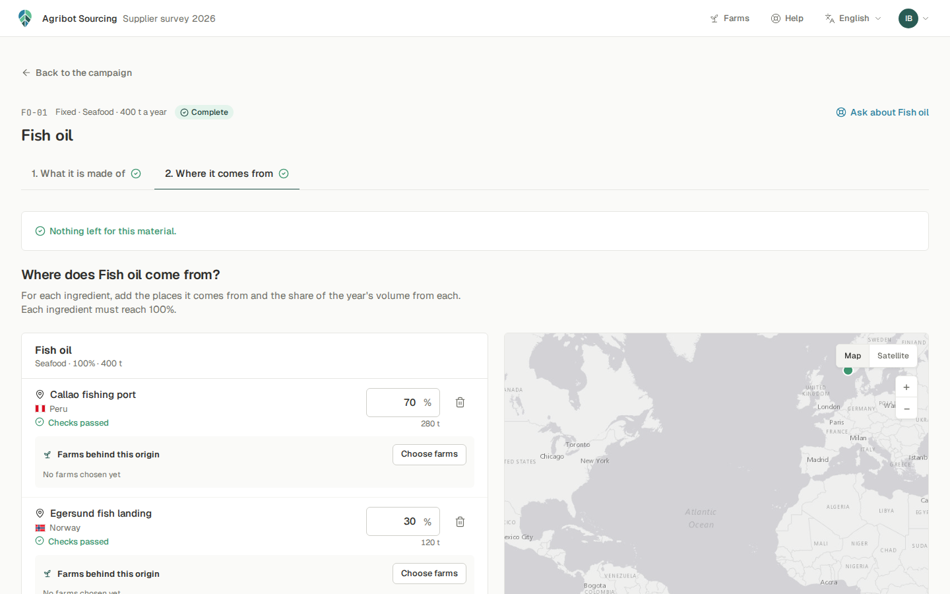
Task: Click the Peru flag icon
Action: (x=40, y=409)
